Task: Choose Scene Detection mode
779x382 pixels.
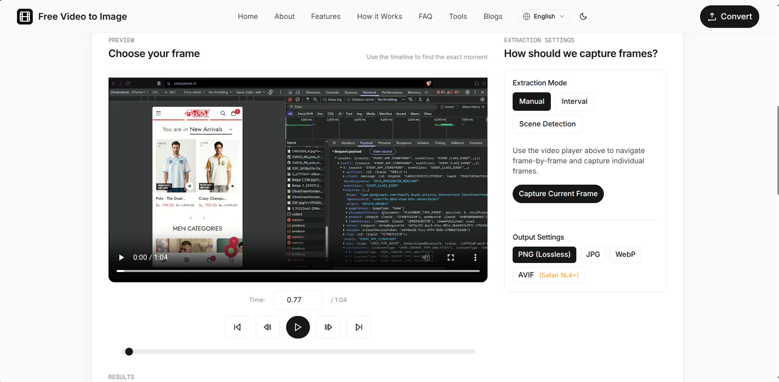Action: coord(547,124)
